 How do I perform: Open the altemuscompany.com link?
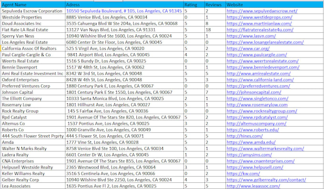pos(256,123)
